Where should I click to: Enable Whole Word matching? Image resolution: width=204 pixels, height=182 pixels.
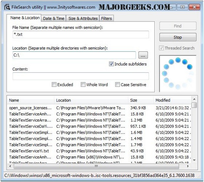tap(83, 85)
